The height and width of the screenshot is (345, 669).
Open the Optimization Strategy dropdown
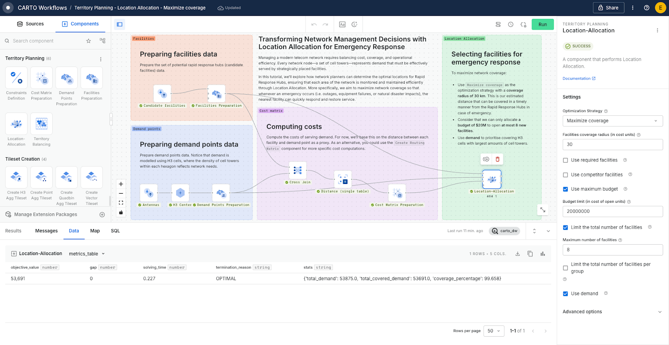coord(613,121)
